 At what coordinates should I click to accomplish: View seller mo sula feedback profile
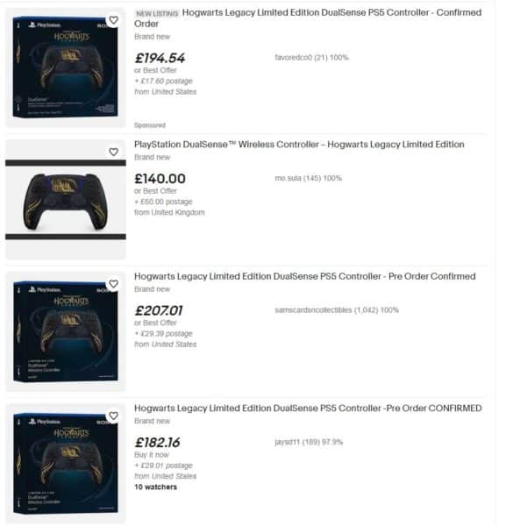[308, 178]
